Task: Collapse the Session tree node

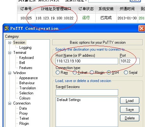Action: (9, 42)
